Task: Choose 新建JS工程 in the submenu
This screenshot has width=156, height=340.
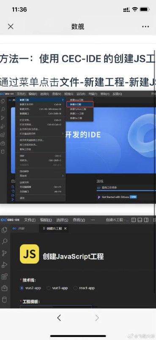Action: click(x=79, y=104)
